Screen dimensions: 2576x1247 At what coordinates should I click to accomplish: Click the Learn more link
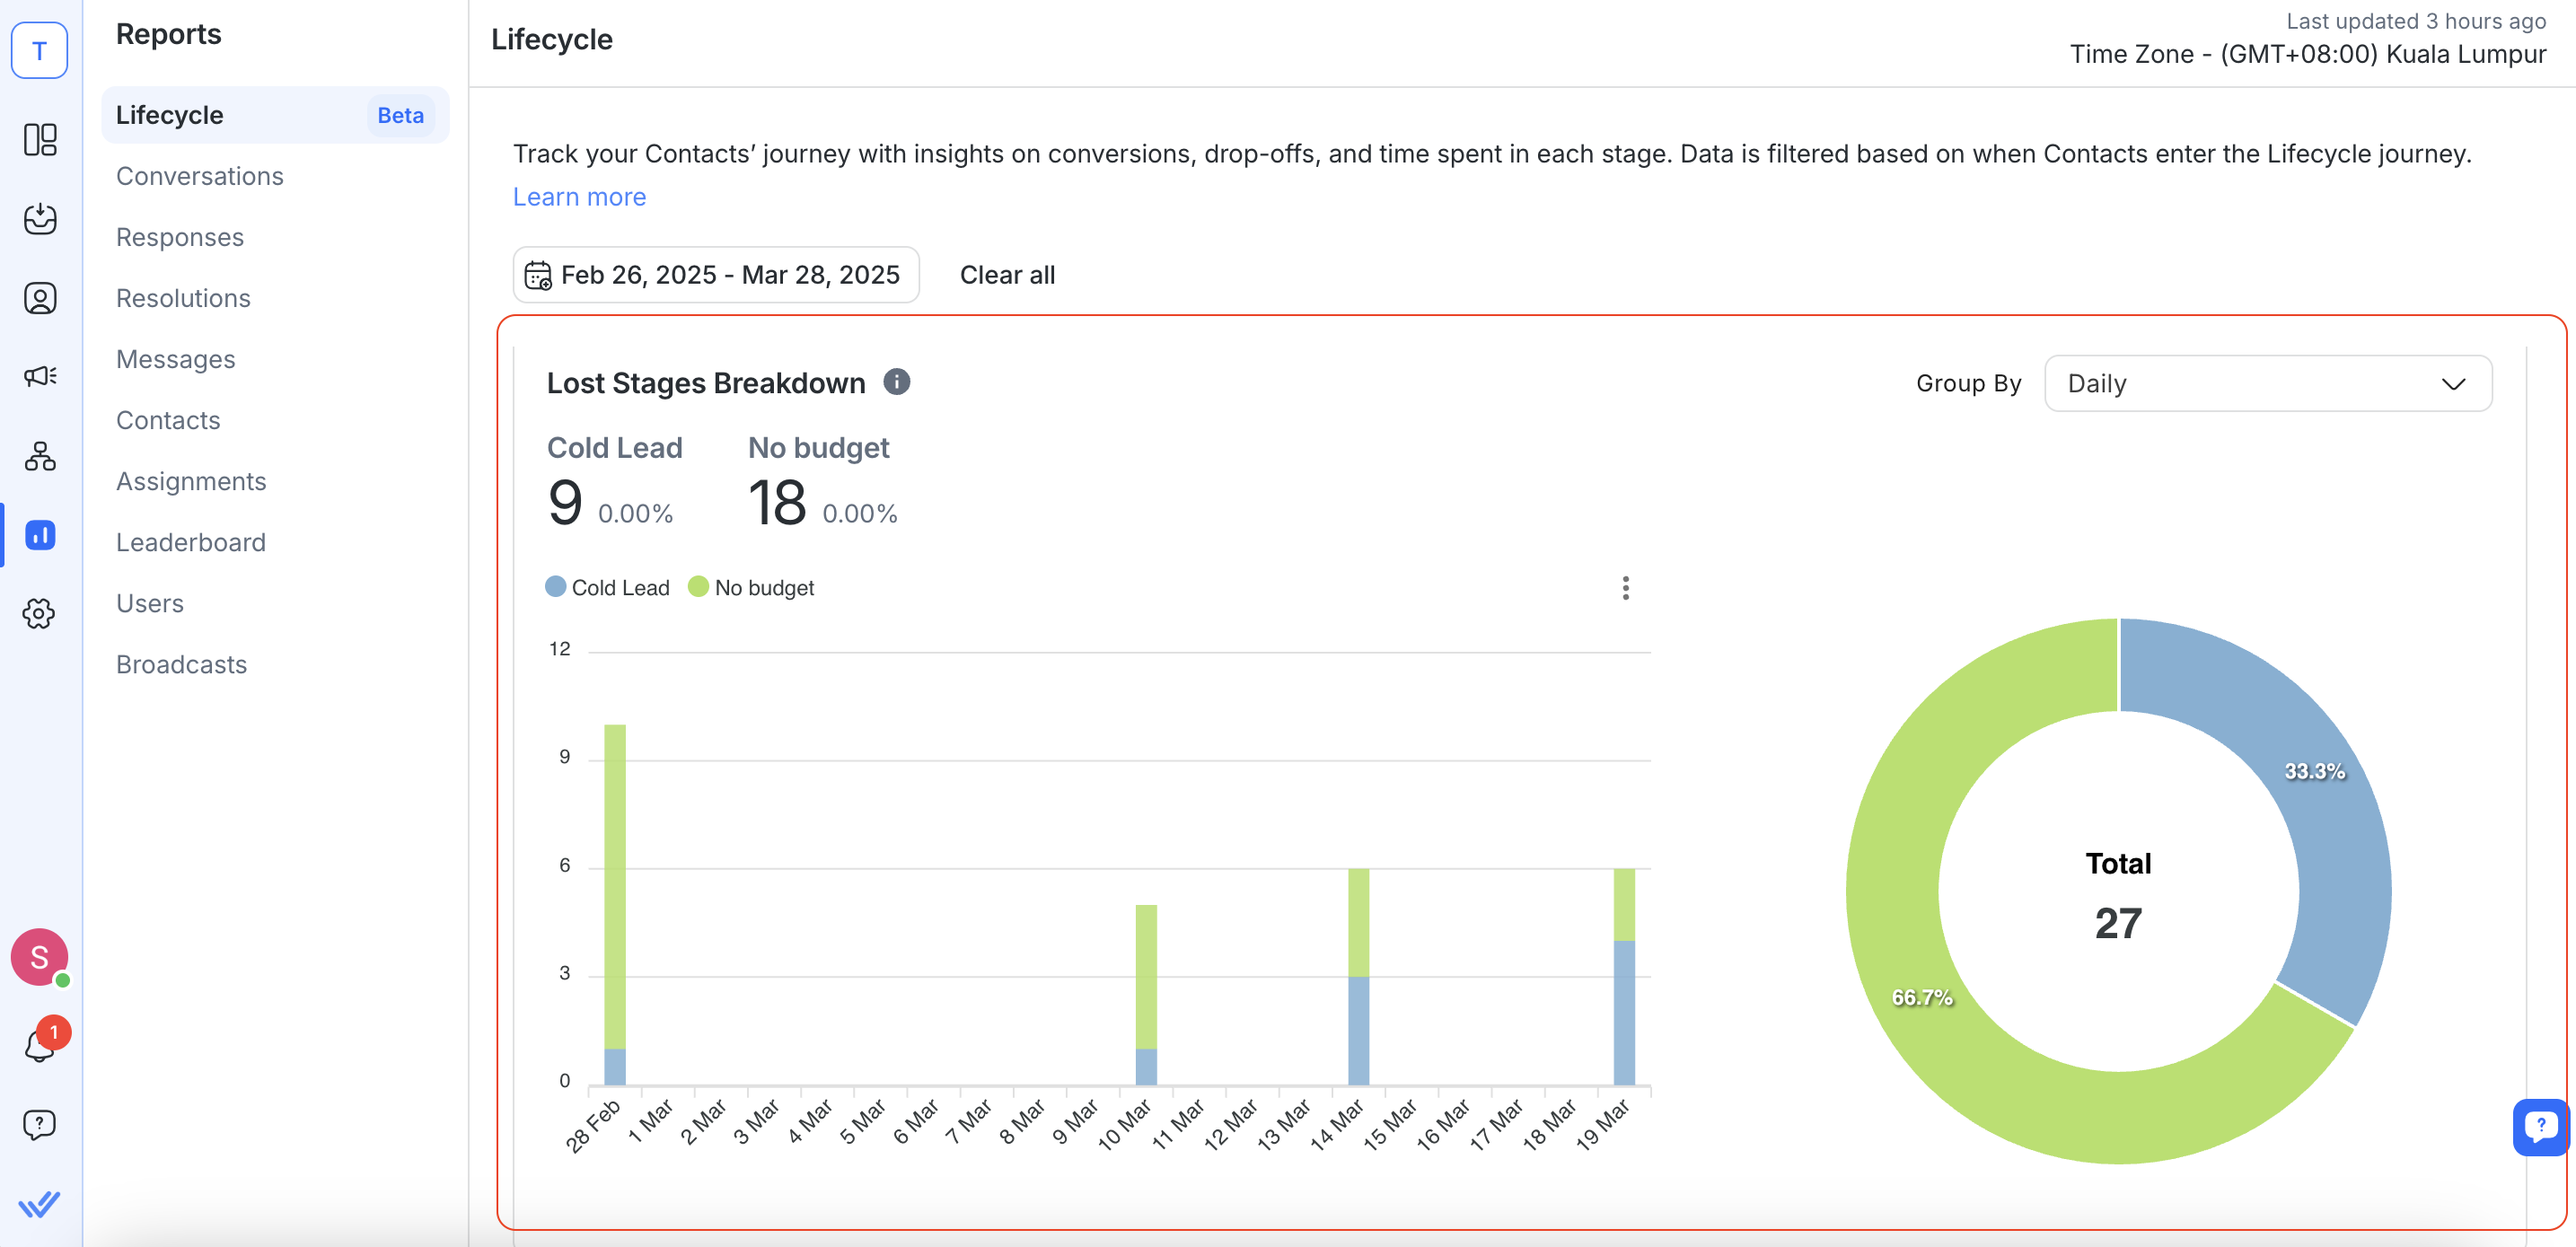[x=579, y=196]
